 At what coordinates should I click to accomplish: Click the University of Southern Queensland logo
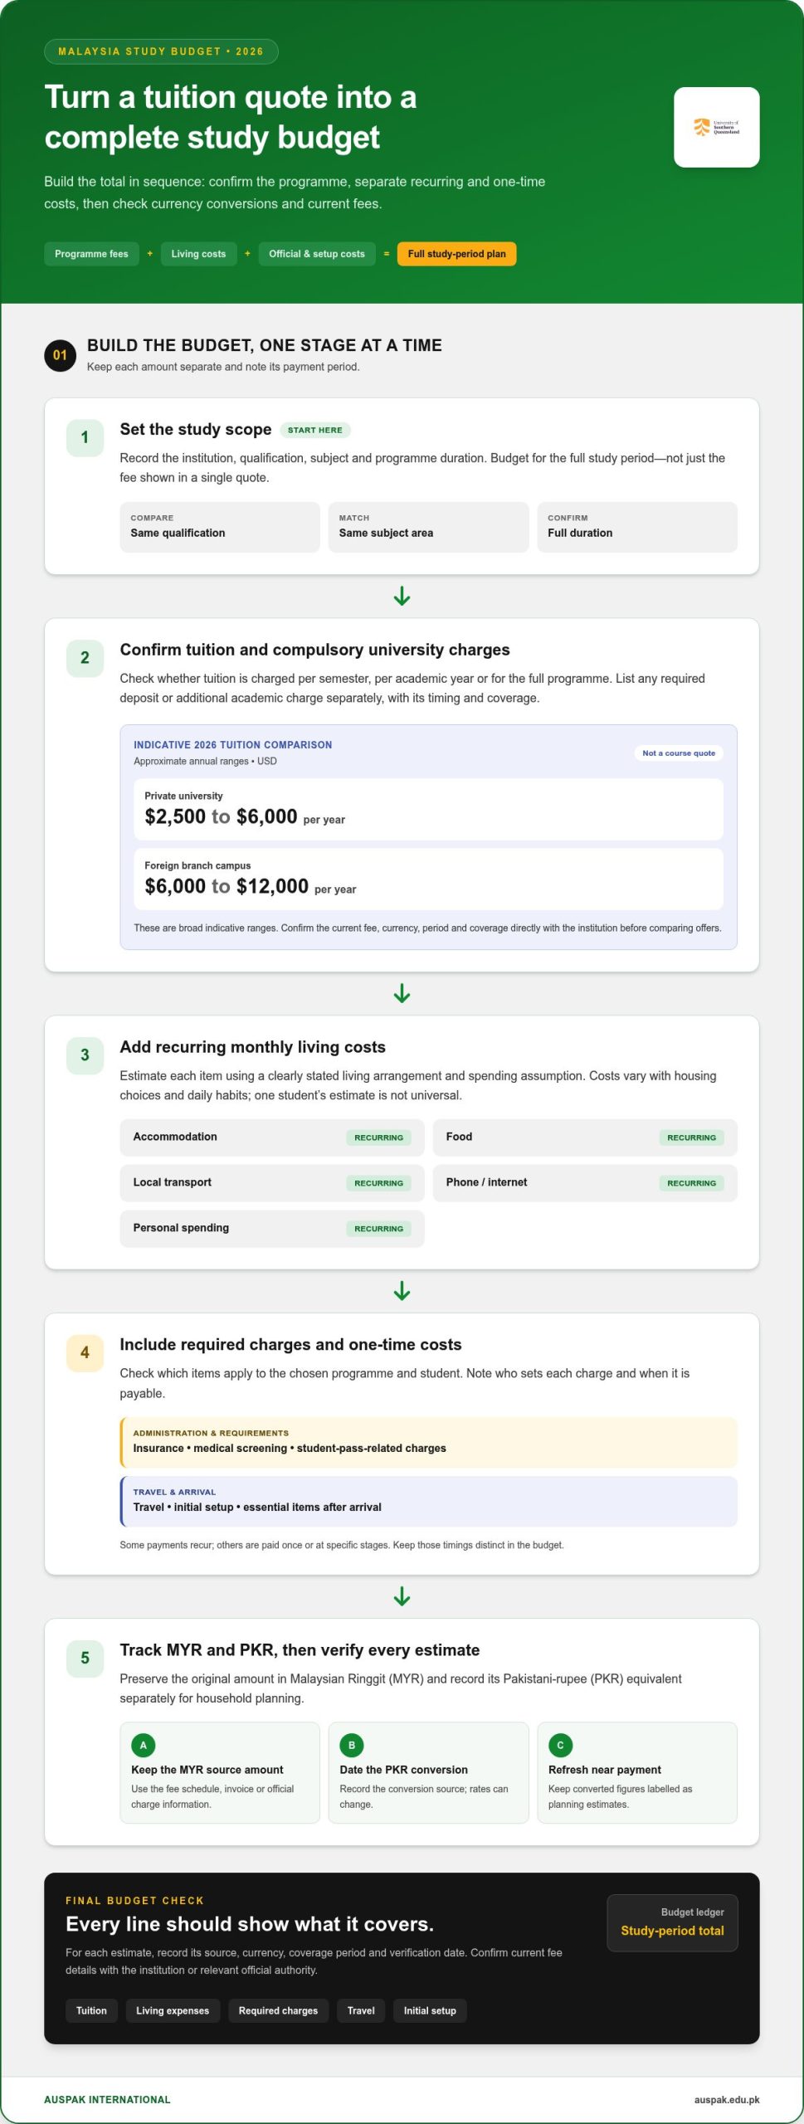pyautogui.click(x=716, y=127)
